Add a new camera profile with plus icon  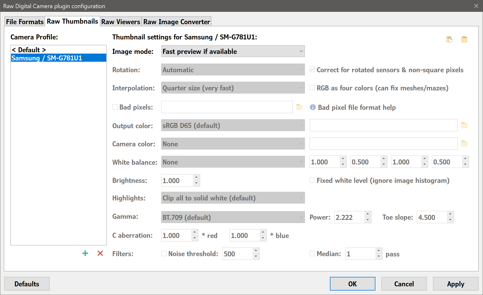tap(85, 253)
